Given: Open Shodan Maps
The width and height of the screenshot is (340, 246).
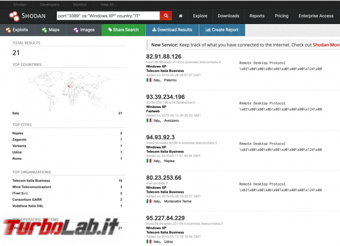Looking at the screenshot, I should (x=51, y=30).
